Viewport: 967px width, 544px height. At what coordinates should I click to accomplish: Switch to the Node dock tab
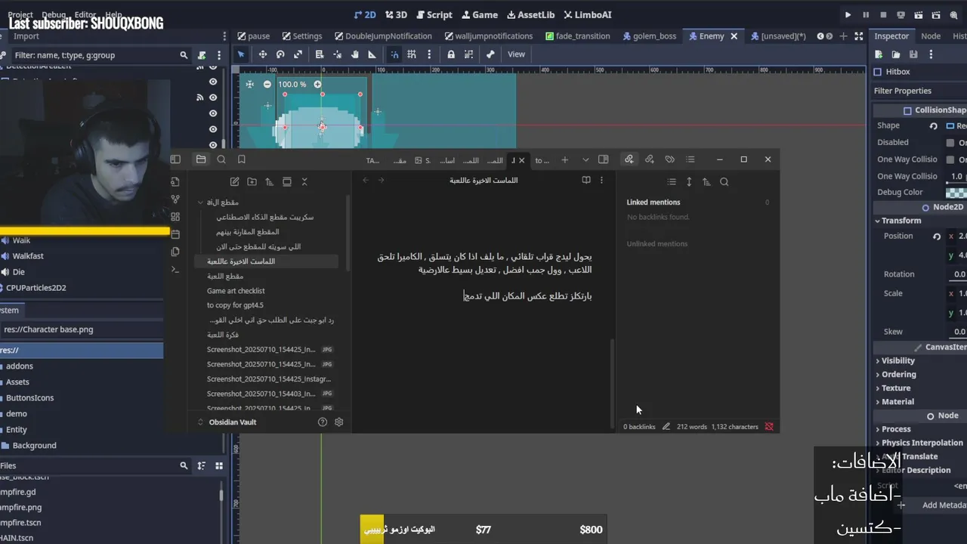931,36
